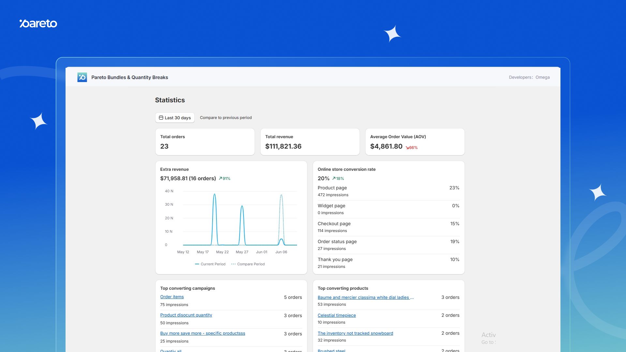The height and width of the screenshot is (352, 626).
Task: Click Compare to previous period
Action: click(226, 118)
